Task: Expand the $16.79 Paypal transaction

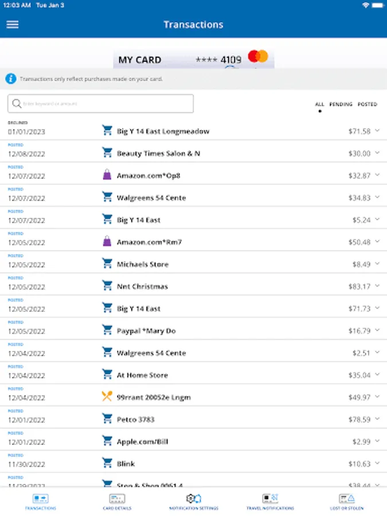Action: (377, 330)
